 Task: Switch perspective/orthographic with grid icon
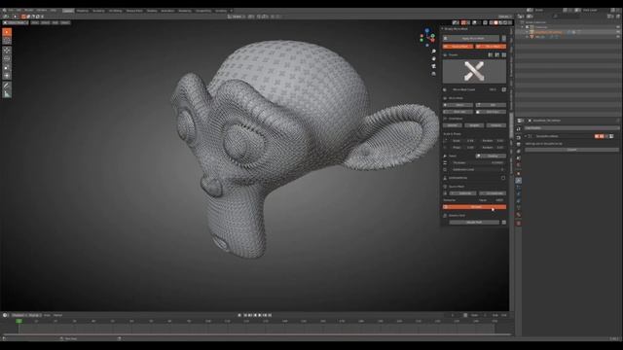pos(433,74)
